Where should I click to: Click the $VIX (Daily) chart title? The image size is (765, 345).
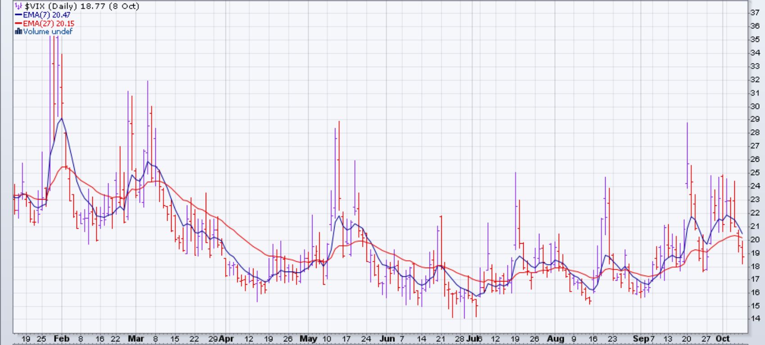tap(81, 6)
